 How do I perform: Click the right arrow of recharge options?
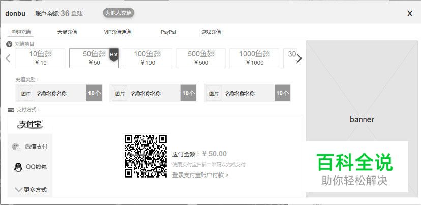pyautogui.click(x=299, y=58)
